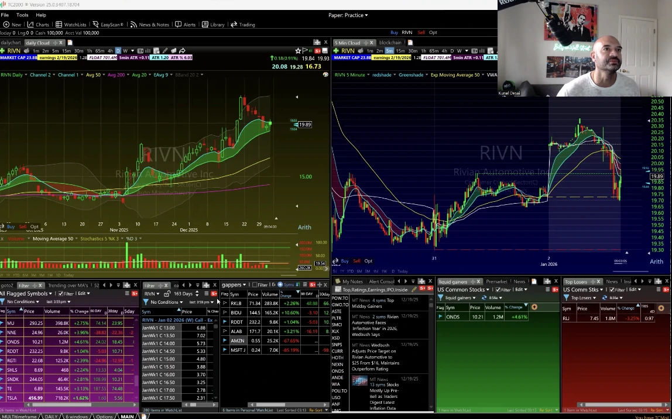
Task: Toggle the flag on the ALAB row
Action: point(225,331)
